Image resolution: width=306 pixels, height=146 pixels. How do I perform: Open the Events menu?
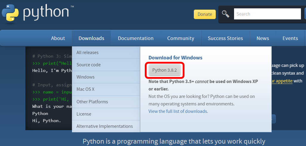coord(290,38)
